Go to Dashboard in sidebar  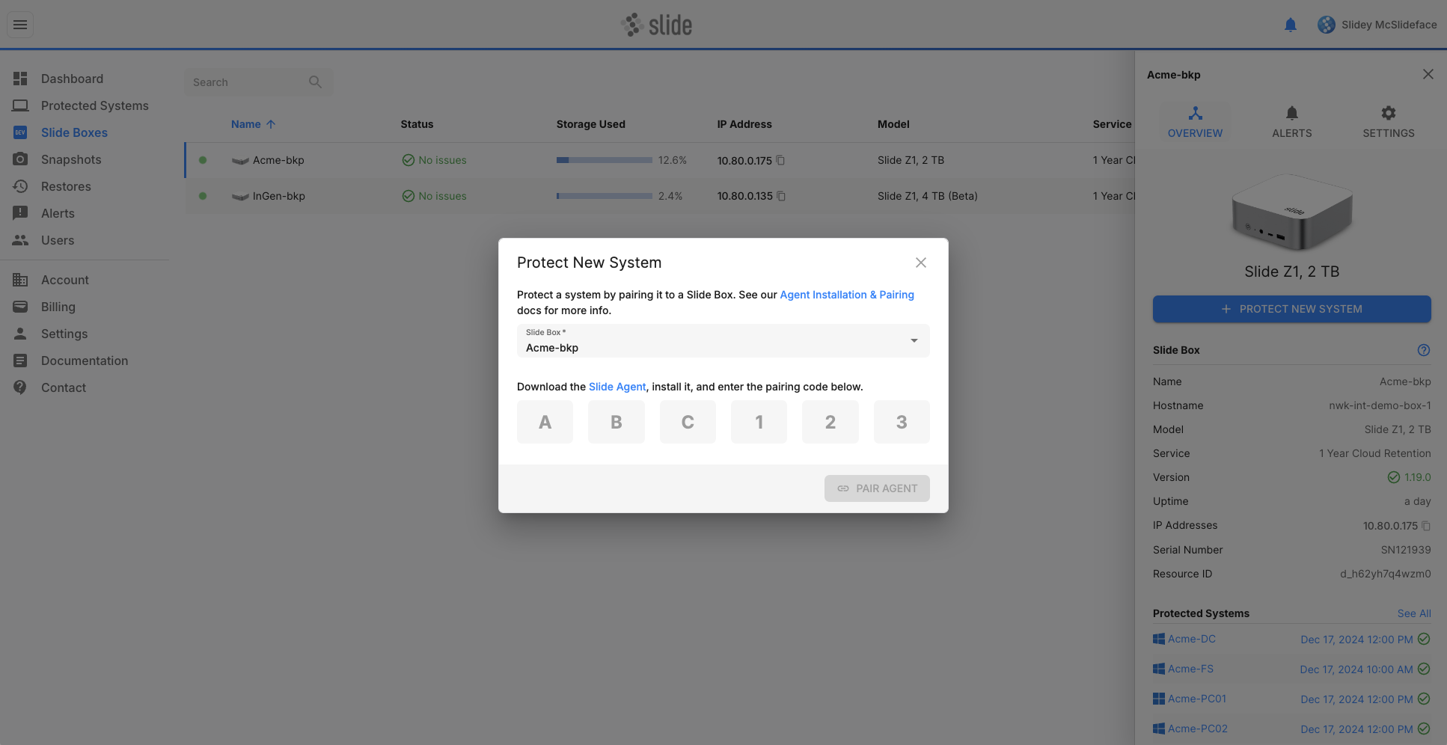point(72,79)
